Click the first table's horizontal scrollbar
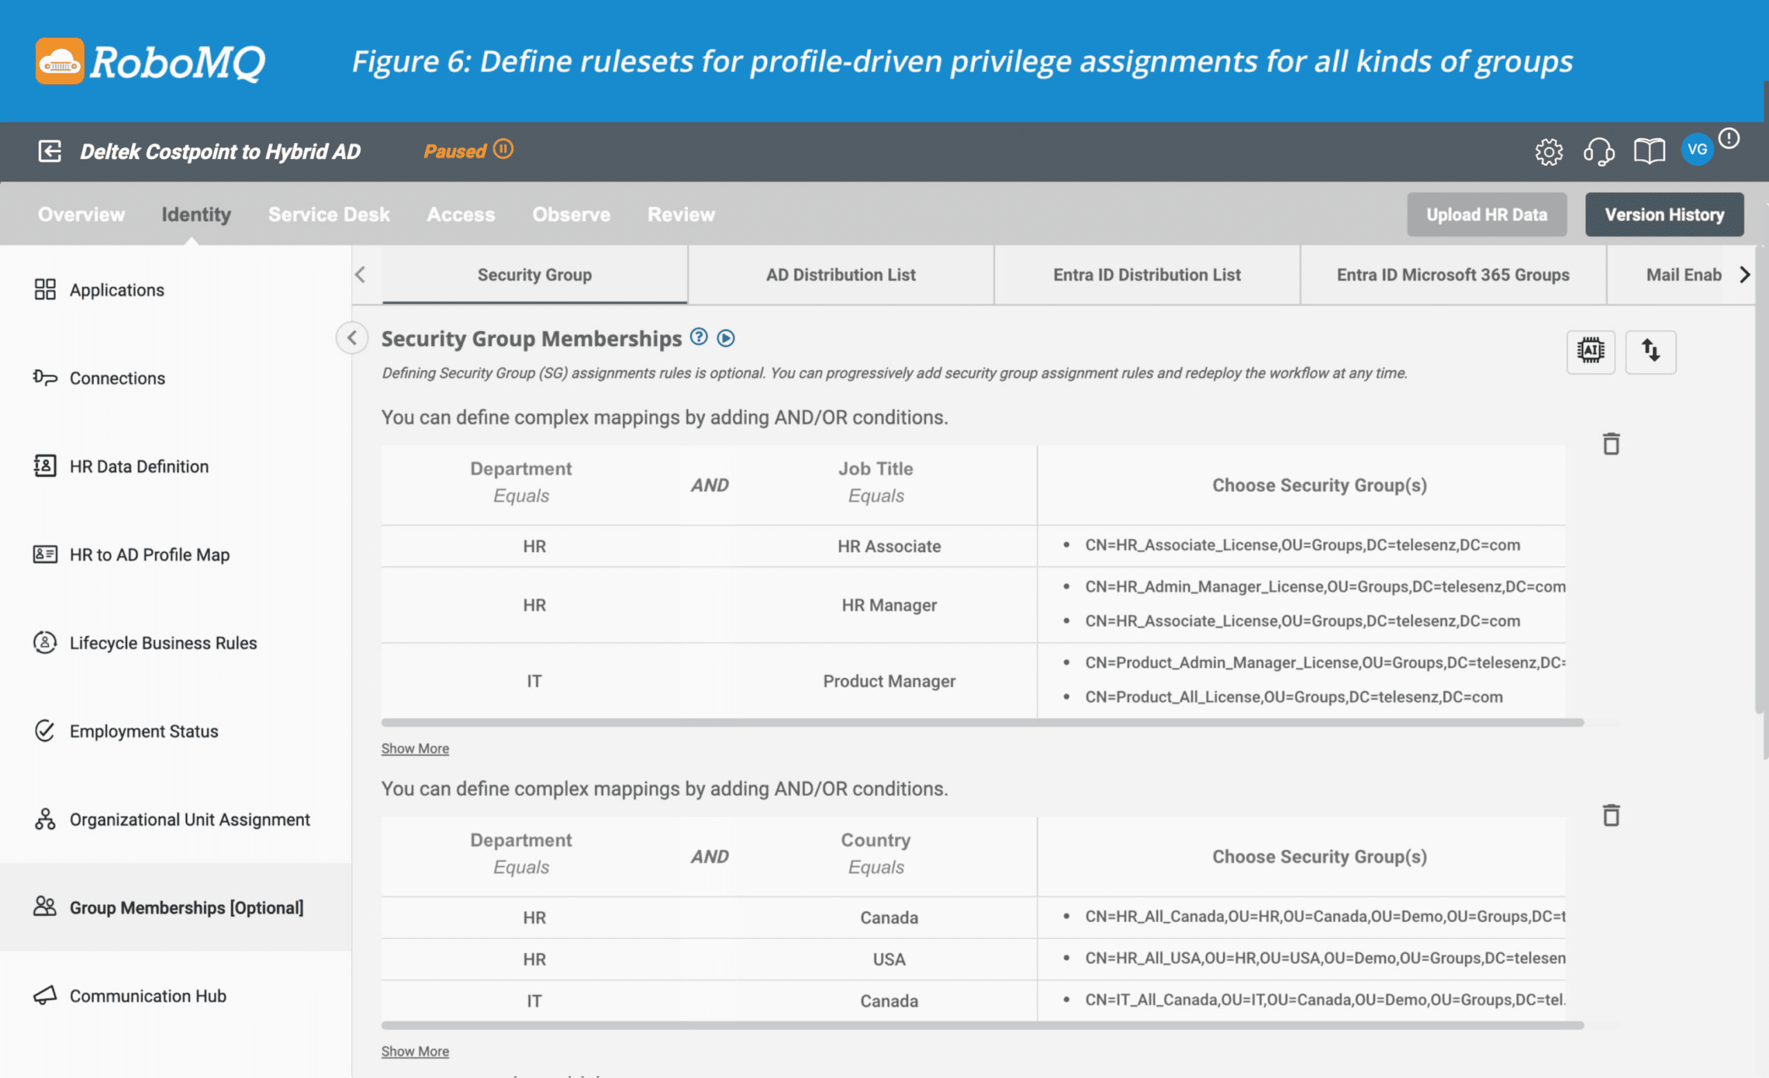 pos(982,723)
